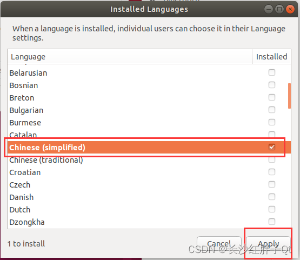Select the Chinese (simplified) row

coord(149,148)
